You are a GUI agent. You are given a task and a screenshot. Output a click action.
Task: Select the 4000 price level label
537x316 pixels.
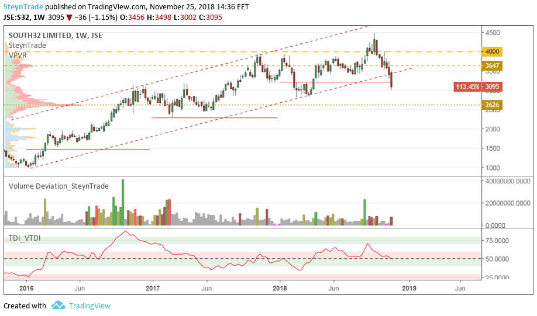492,51
